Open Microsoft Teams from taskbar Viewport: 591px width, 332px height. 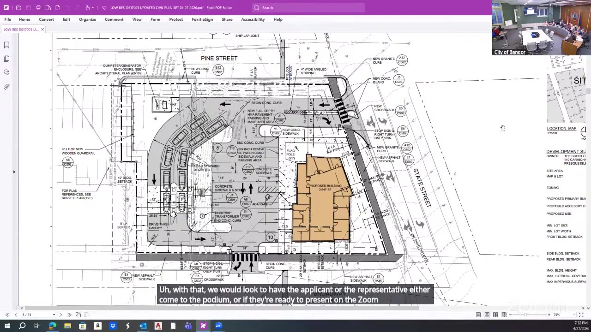188,326
